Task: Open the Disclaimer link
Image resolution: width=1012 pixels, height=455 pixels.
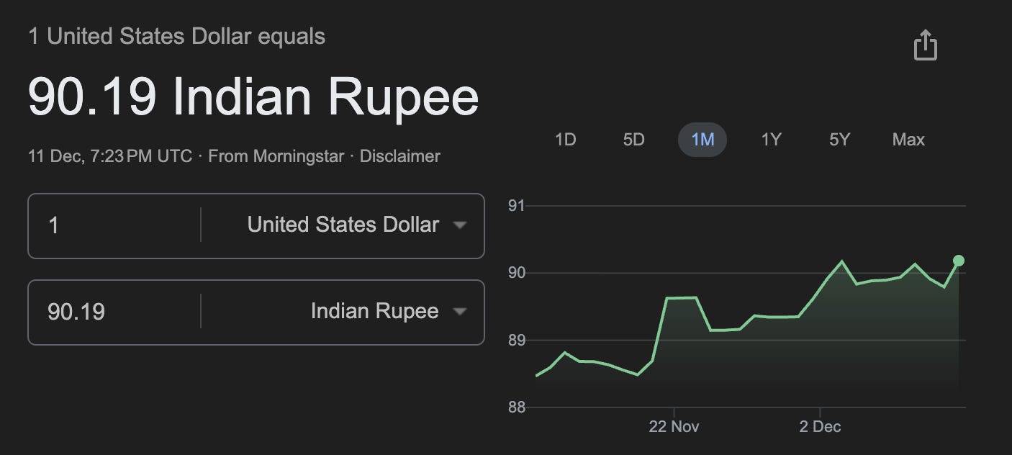Action: pos(400,156)
